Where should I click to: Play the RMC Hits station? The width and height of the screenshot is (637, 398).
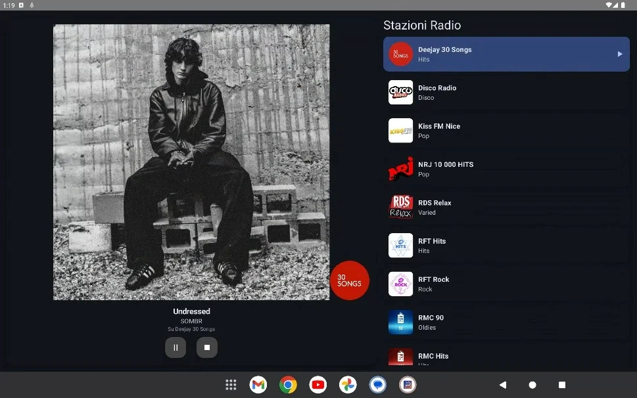(434, 357)
